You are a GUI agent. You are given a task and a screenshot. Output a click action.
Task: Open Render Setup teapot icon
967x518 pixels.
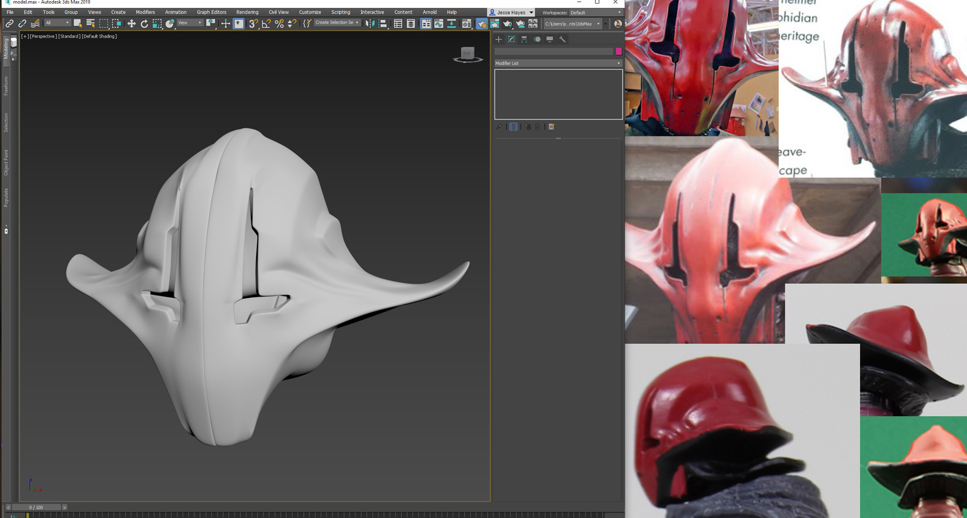(x=481, y=24)
